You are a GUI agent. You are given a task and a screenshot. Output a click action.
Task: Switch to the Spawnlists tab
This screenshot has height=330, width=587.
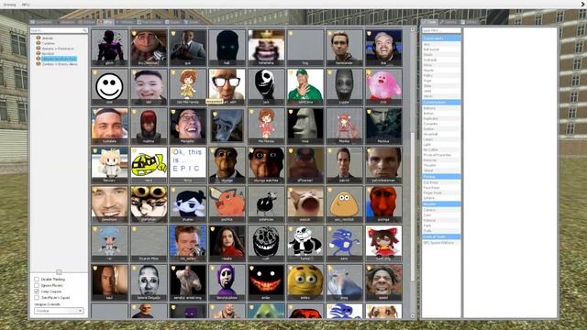coord(43,22)
